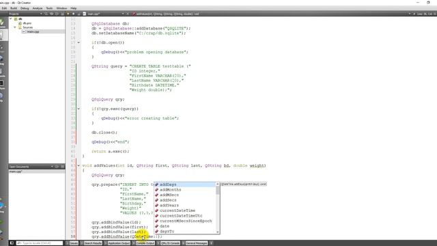The image size is (437, 246).
Task: Open the Help menu
Action: [73, 8]
